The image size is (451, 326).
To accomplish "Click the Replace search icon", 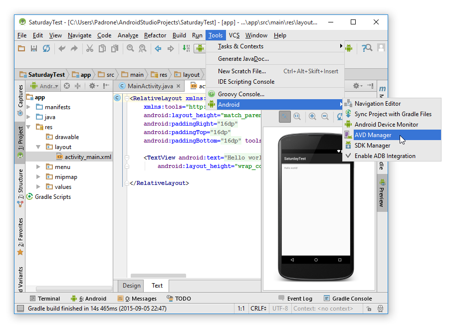I will (143, 48).
